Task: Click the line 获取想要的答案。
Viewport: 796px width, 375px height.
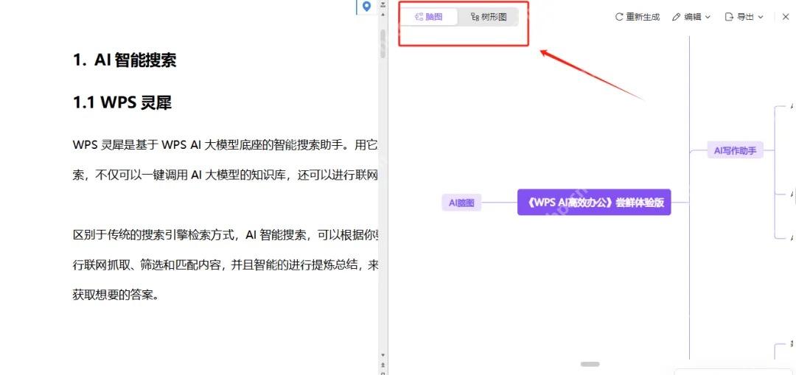Action: (116, 294)
